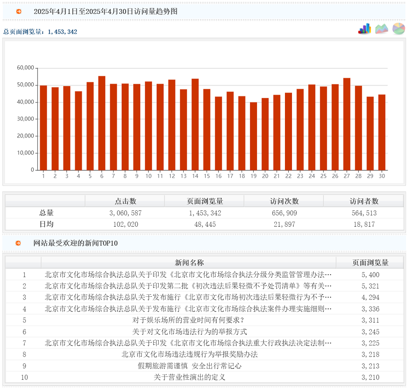
Task: Click the 新闻名称 column header
Action: pos(189,262)
